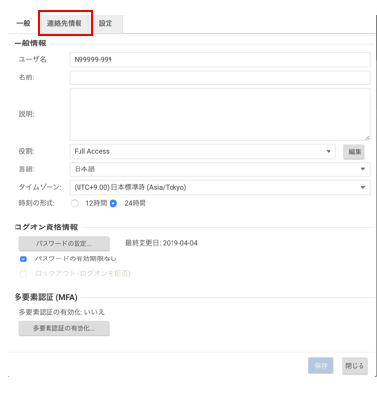Click the 多要素認証 (MFA) section heading

(46, 297)
